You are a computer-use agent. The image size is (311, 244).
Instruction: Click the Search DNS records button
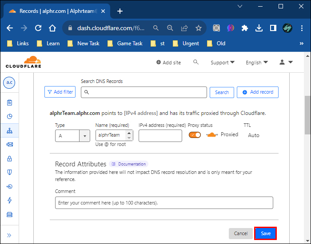[222, 92]
